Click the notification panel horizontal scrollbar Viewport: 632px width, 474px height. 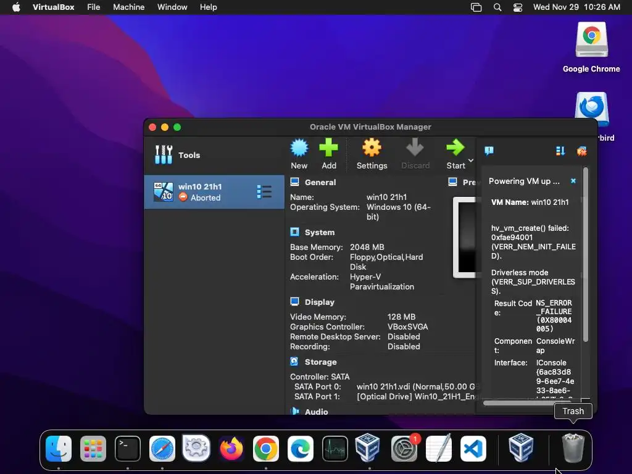tap(527, 402)
